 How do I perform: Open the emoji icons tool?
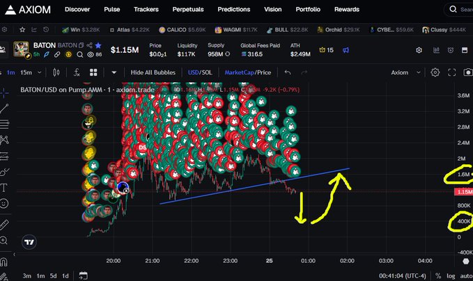coord(4,204)
